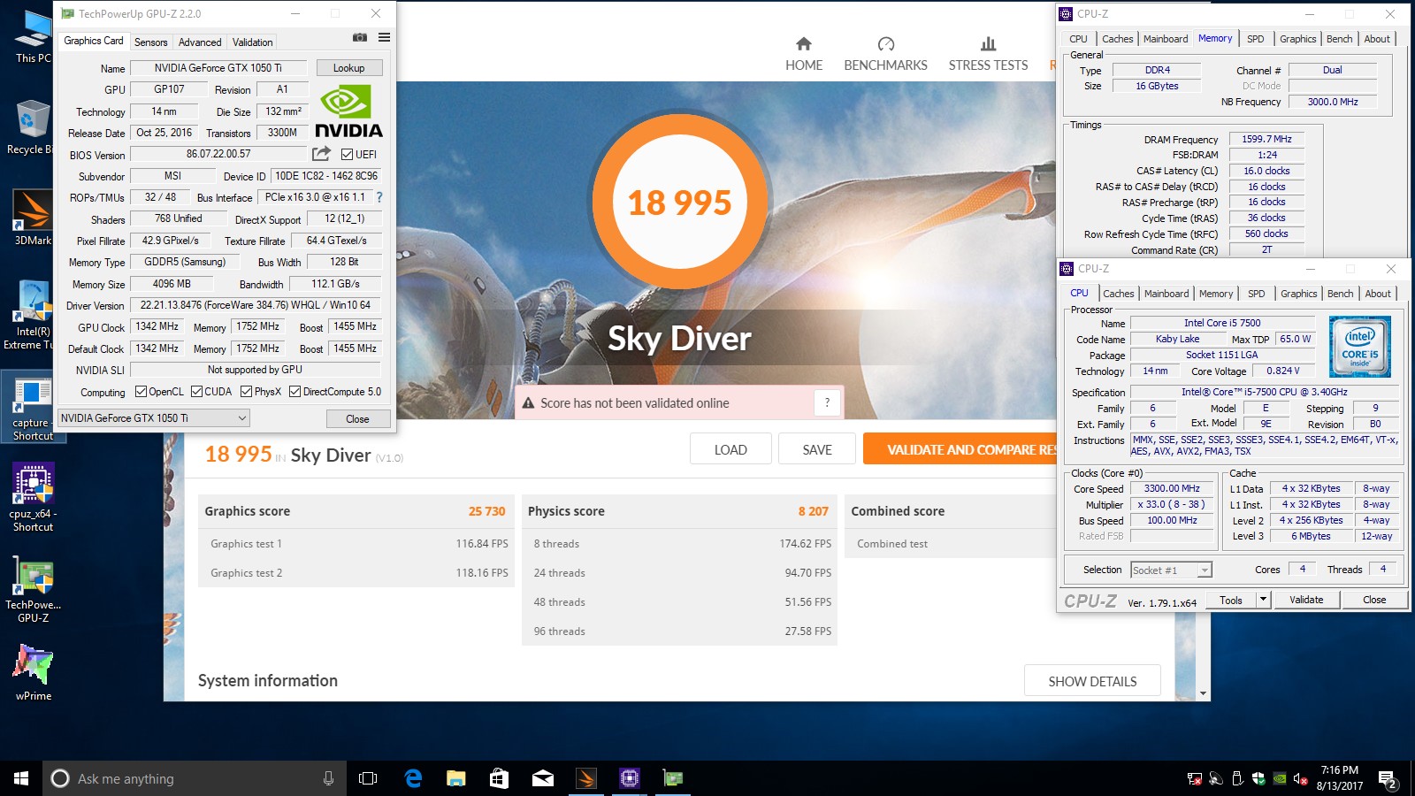The image size is (1415, 796).
Task: Open Mail app from taskbar
Action: tap(542, 778)
